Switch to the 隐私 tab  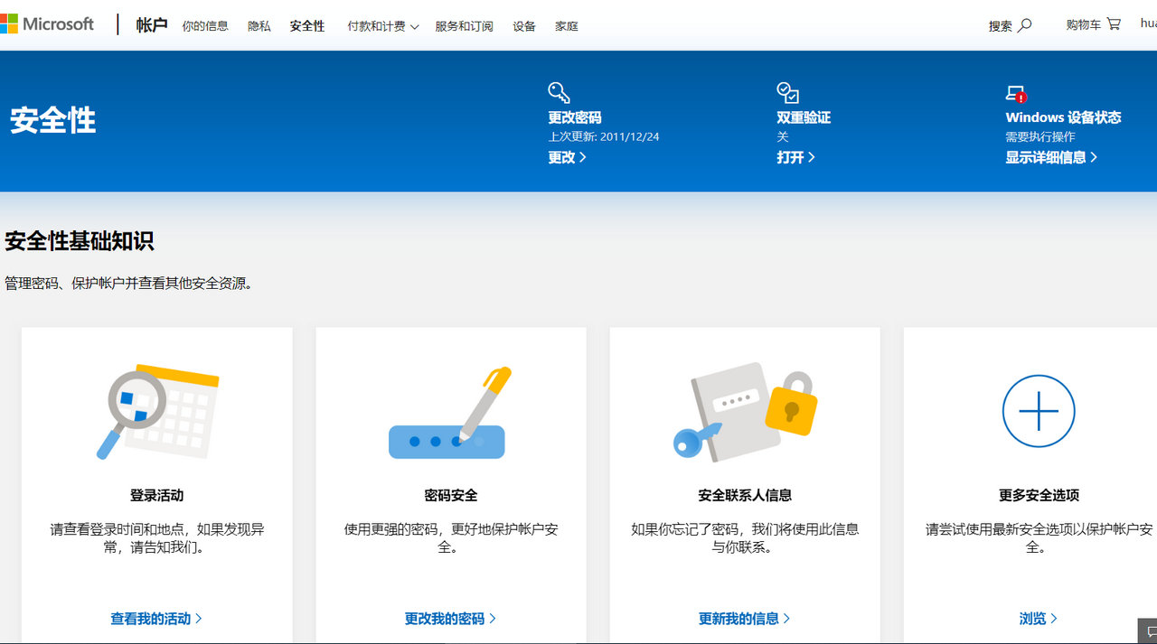pyautogui.click(x=259, y=26)
